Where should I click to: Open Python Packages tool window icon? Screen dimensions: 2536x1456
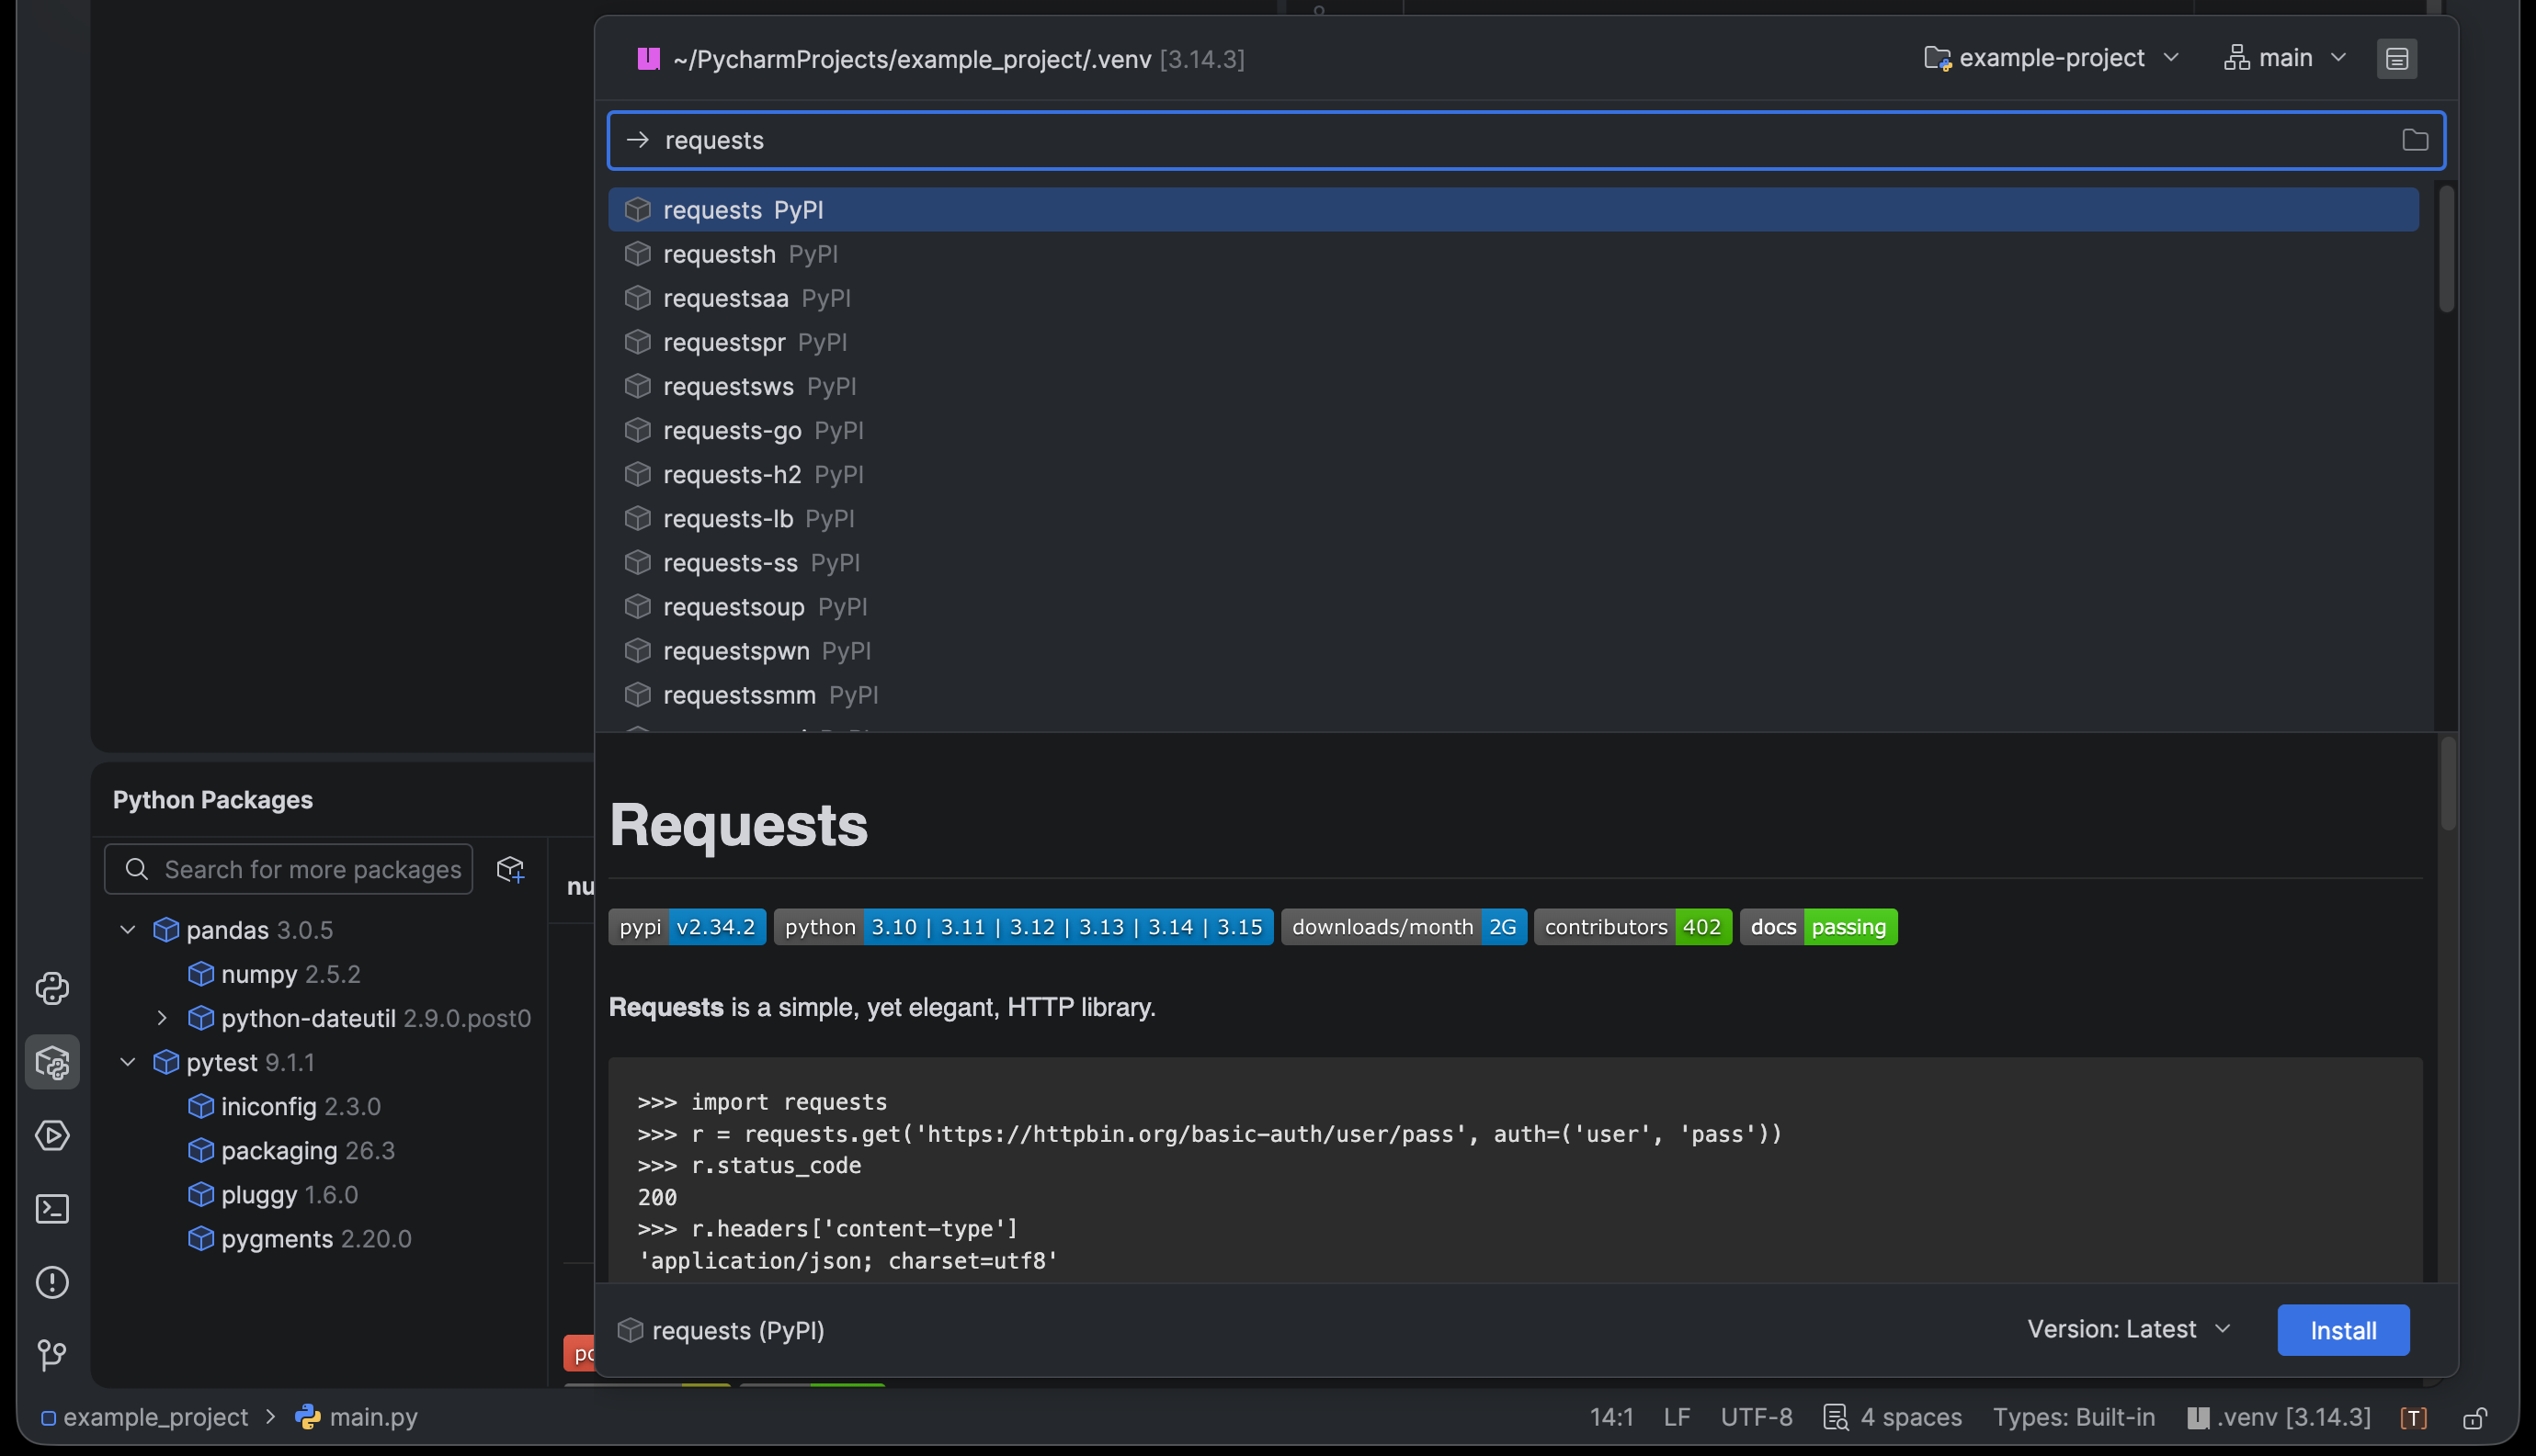(52, 1062)
